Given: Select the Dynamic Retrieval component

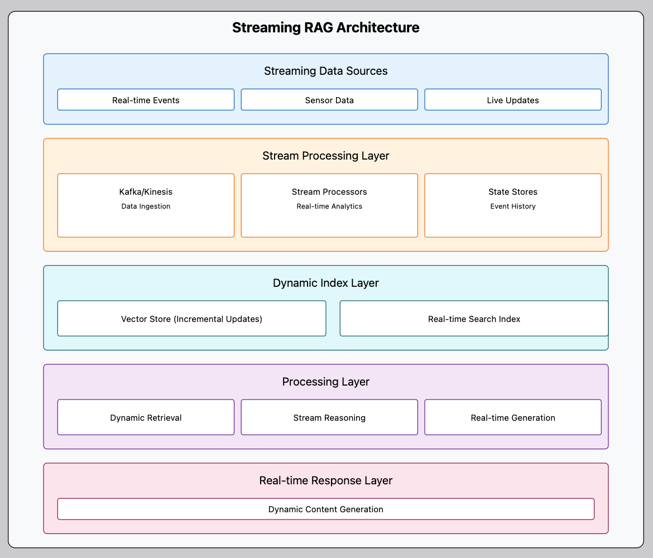Looking at the screenshot, I should (x=146, y=417).
